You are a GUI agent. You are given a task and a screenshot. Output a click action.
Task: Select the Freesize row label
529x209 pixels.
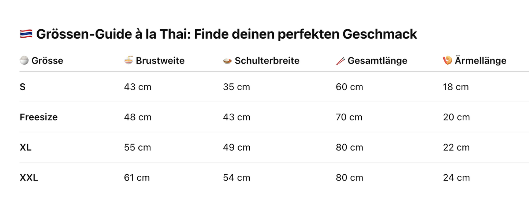tap(38, 117)
